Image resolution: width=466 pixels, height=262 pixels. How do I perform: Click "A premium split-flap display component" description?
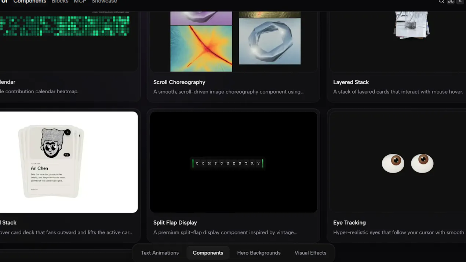225,232
